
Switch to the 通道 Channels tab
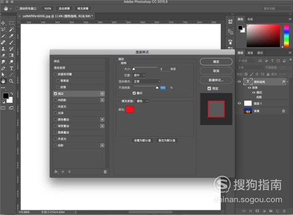(x=250, y=53)
